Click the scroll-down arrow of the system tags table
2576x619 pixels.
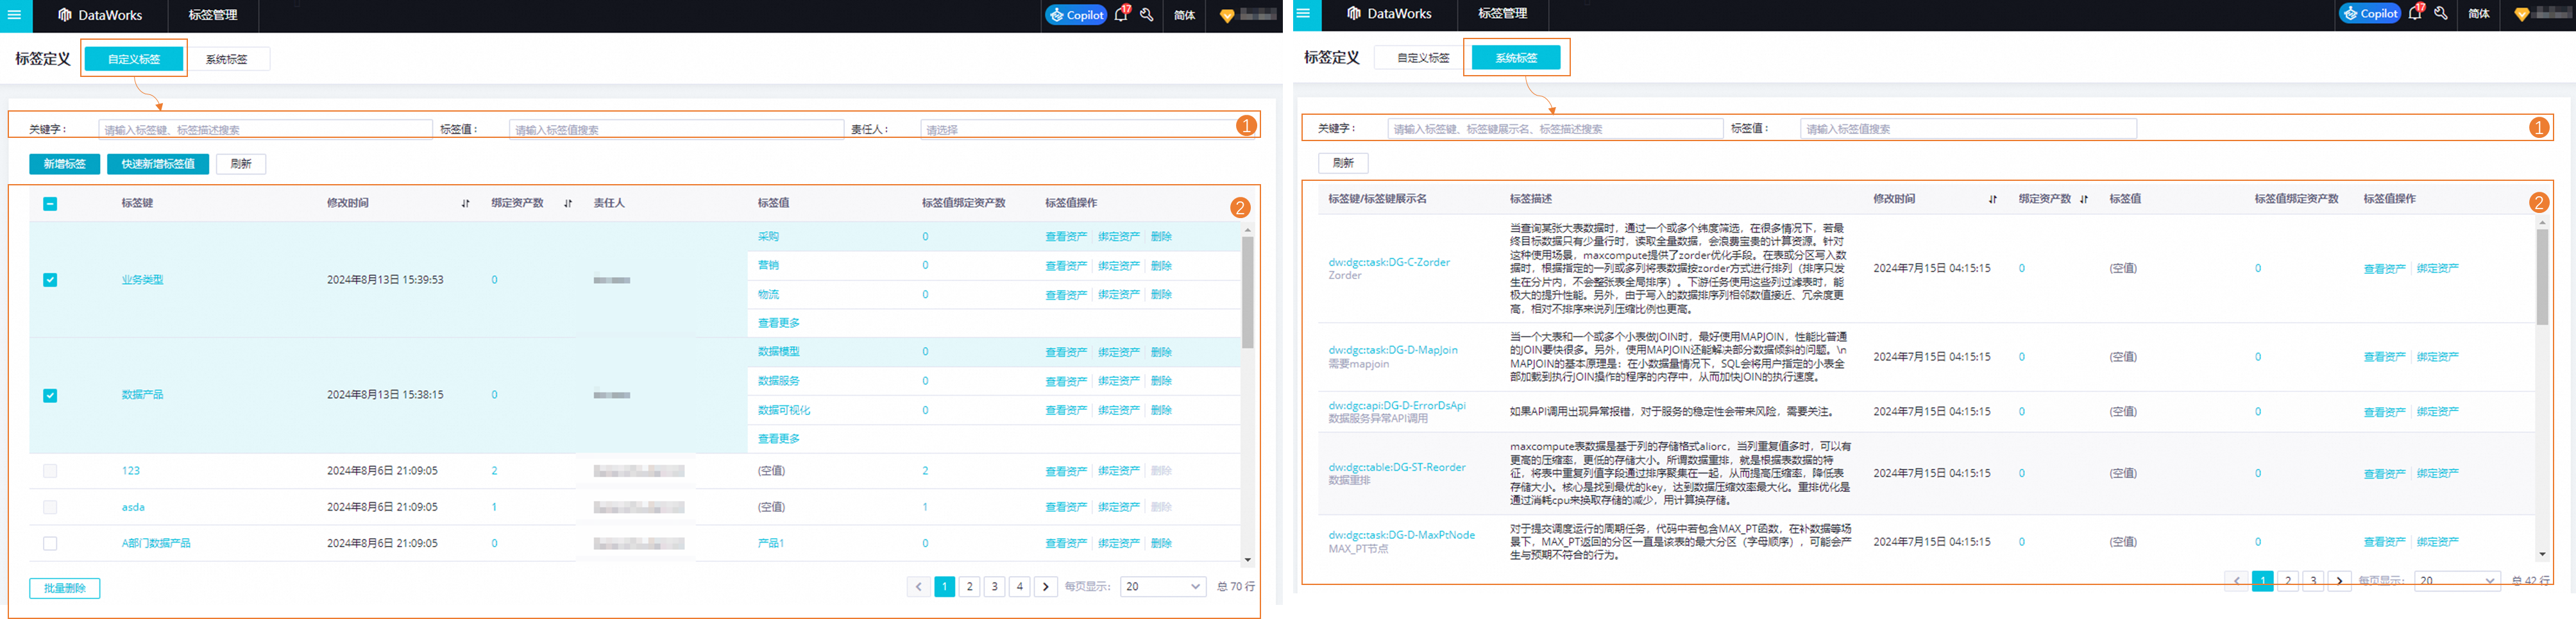pyautogui.click(x=2542, y=554)
